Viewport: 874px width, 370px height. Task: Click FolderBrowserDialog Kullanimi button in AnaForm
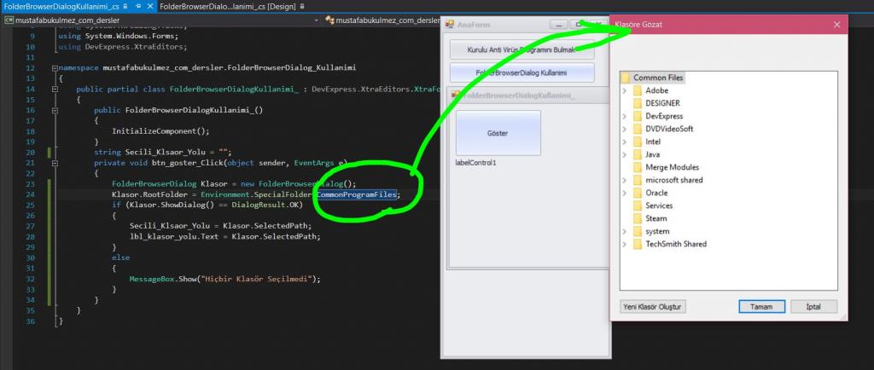click(x=521, y=72)
